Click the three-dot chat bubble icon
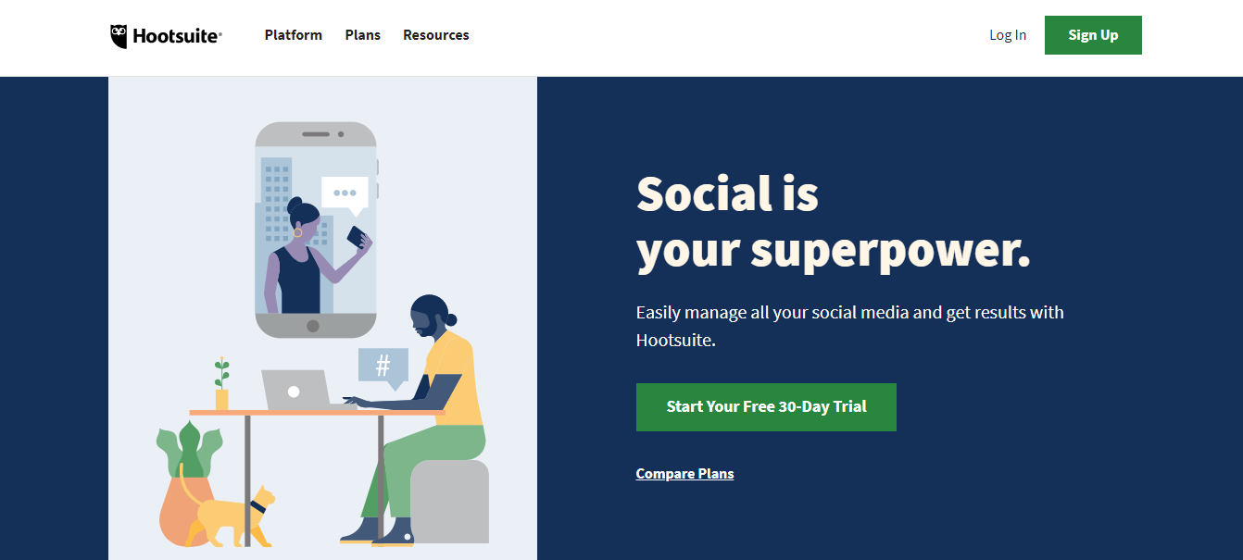1243x560 pixels. pyautogui.click(x=345, y=193)
